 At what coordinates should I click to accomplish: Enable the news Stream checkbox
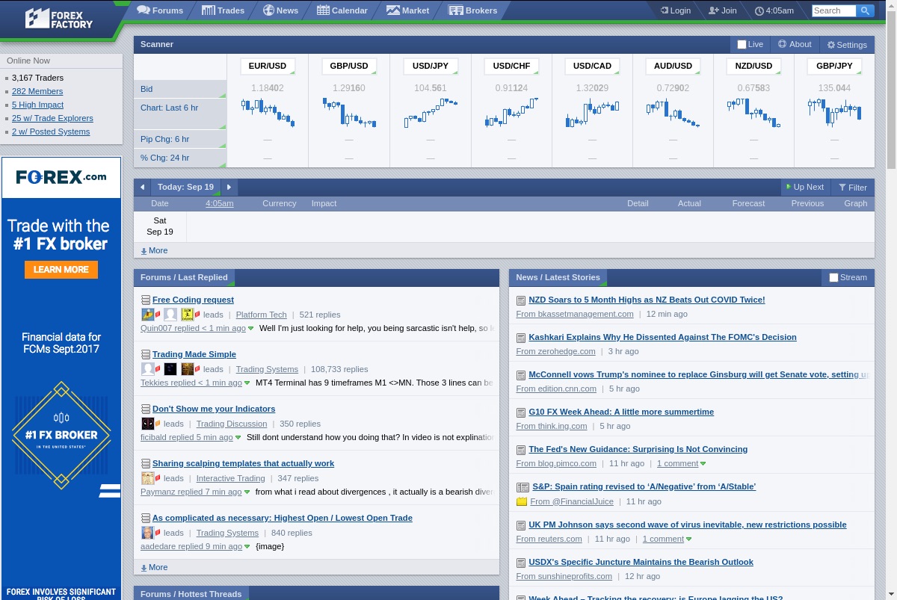(834, 277)
